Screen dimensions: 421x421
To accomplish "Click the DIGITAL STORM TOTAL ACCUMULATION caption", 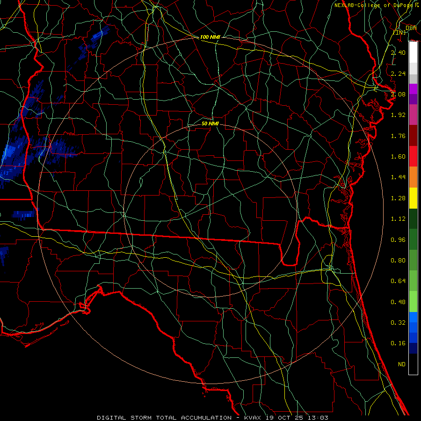I will pyautogui.click(x=164, y=418).
